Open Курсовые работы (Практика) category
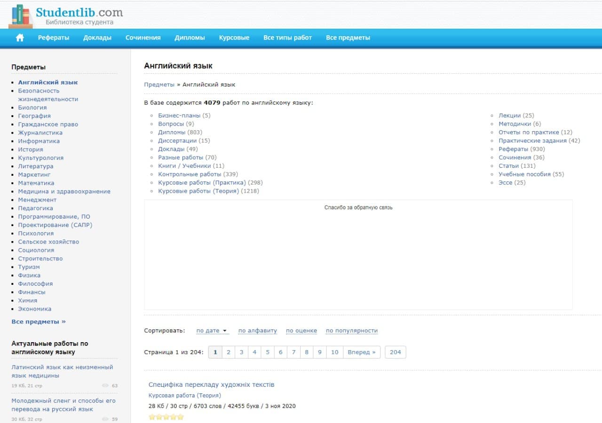 [x=202, y=183]
